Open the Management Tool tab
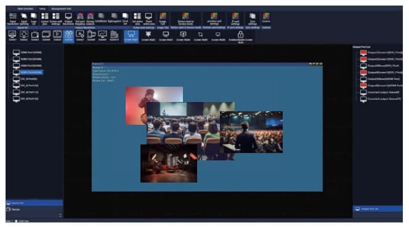Image resolution: width=409 pixels, height=228 pixels. click(62, 9)
